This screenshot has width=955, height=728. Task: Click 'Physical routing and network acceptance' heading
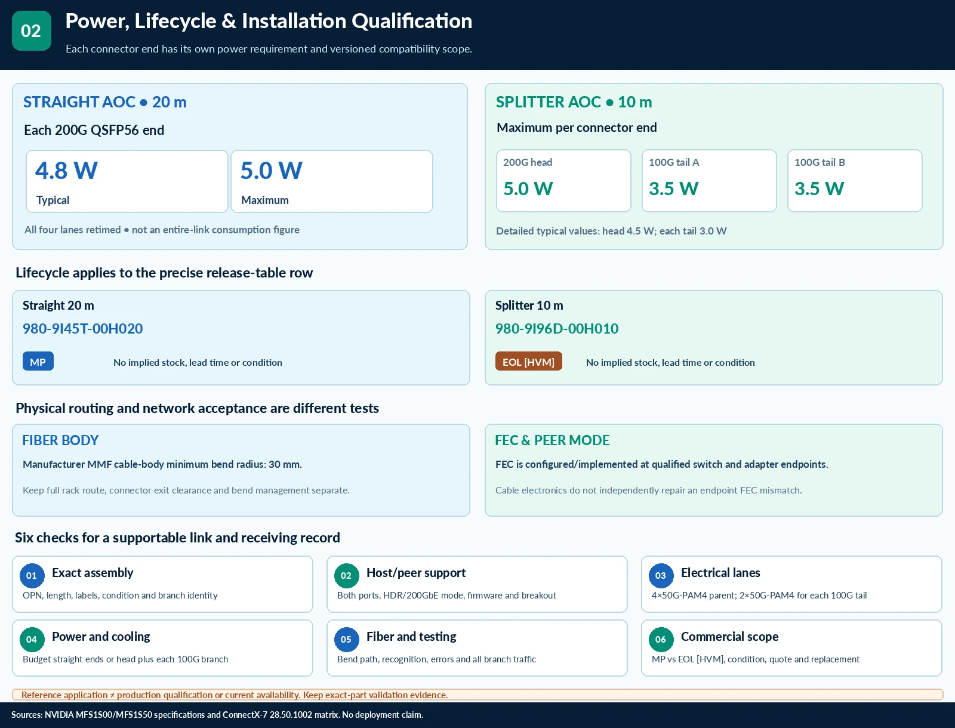coord(197,408)
